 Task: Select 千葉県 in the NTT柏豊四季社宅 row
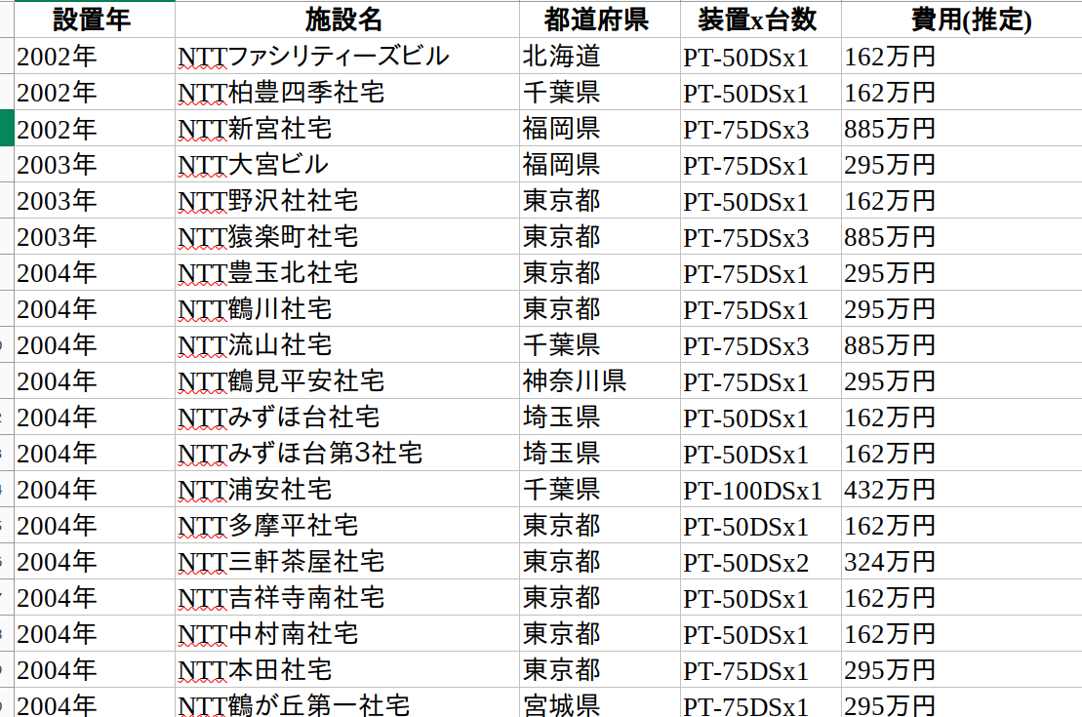[600, 92]
